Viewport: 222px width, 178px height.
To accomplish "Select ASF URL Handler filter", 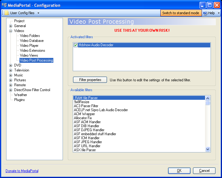I will 139,146.
